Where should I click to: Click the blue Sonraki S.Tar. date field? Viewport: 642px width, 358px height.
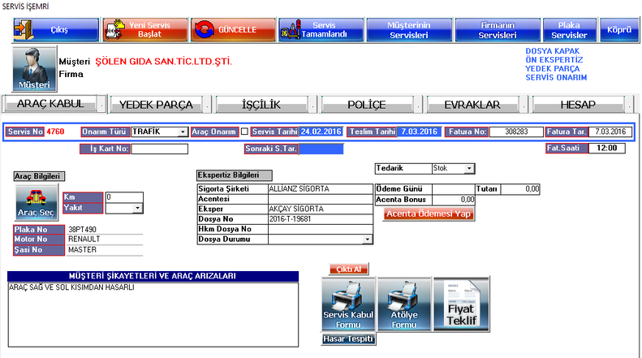point(321,149)
